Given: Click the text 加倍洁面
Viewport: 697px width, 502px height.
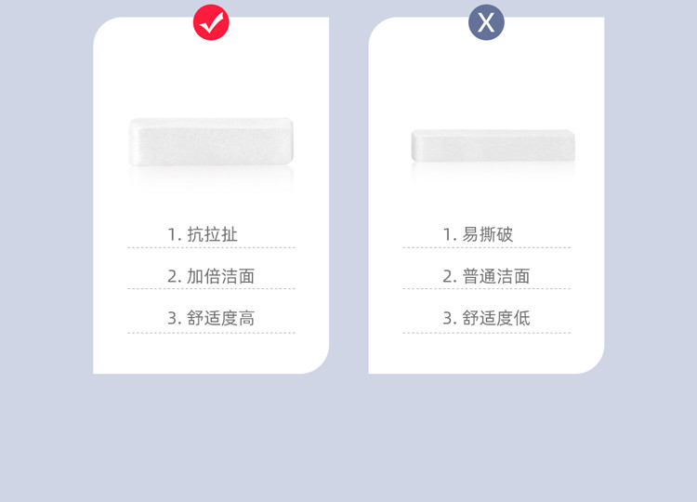Looking at the screenshot, I should 220,276.
